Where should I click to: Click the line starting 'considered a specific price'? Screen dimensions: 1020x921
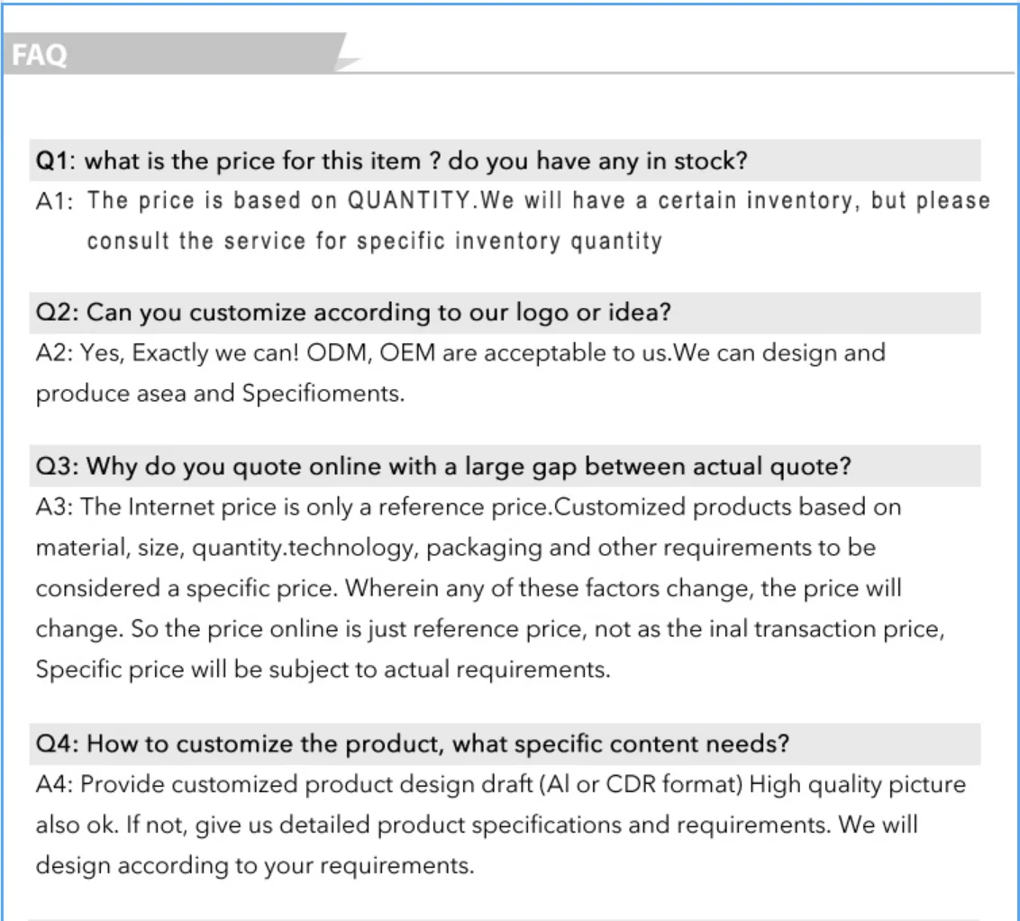(469, 588)
